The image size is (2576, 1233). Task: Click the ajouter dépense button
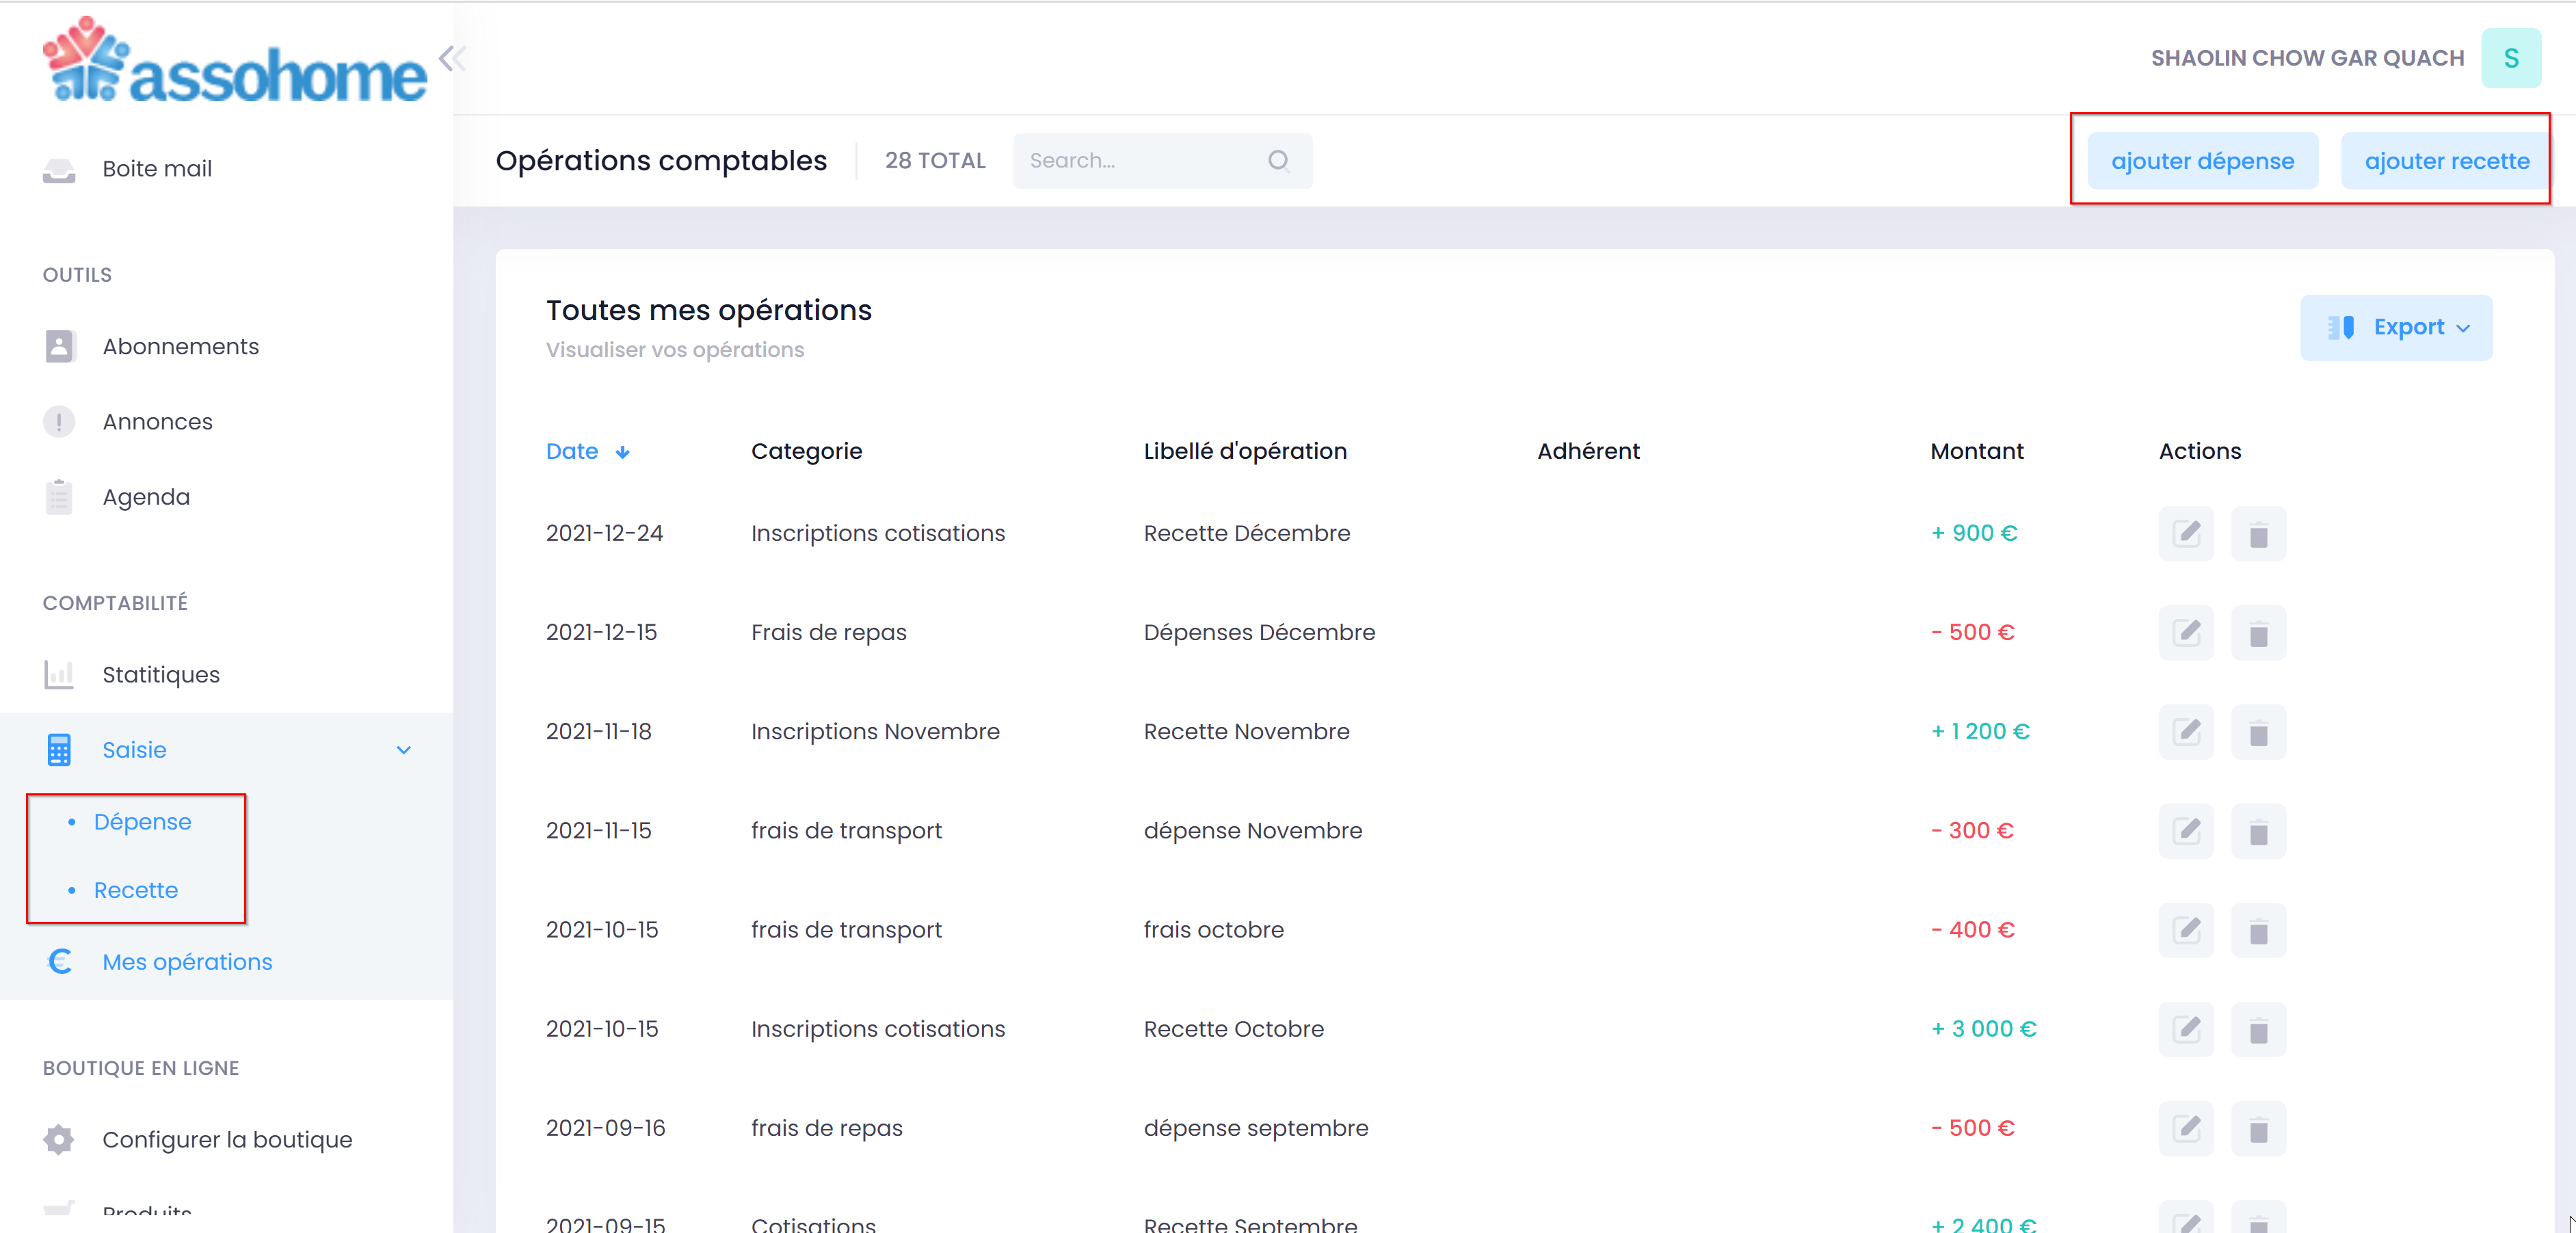pos(2202,160)
